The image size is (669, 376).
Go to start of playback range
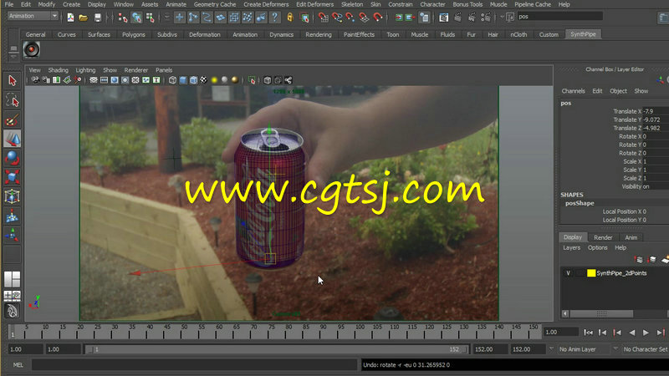[589, 333]
